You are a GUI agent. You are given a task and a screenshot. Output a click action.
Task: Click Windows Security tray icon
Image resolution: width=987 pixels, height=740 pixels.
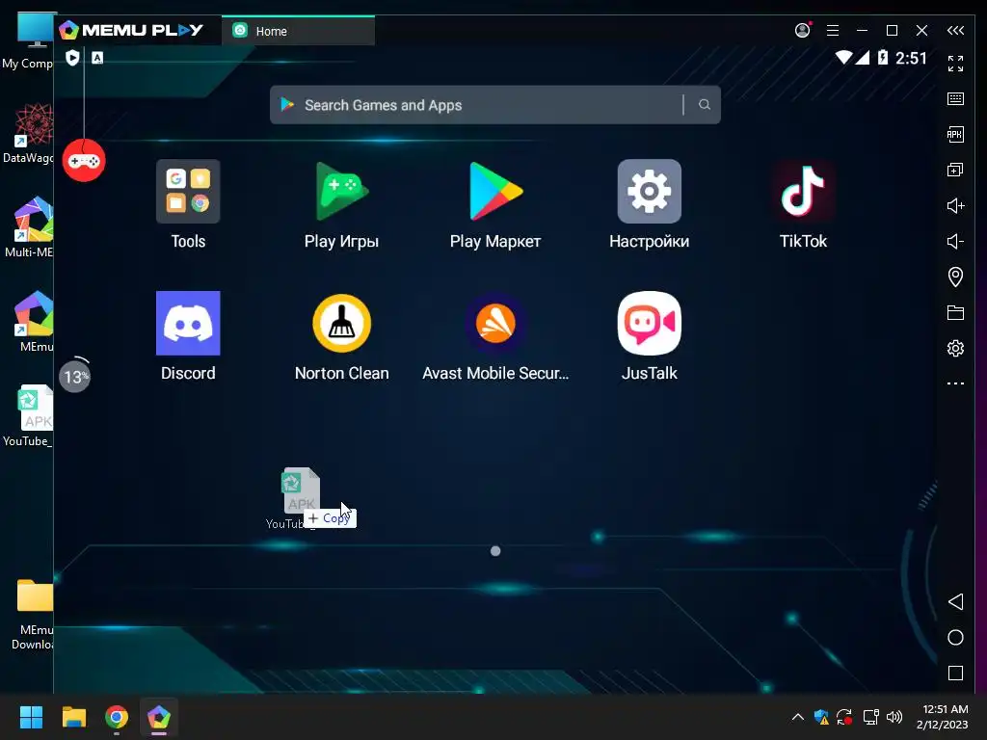[821, 717]
